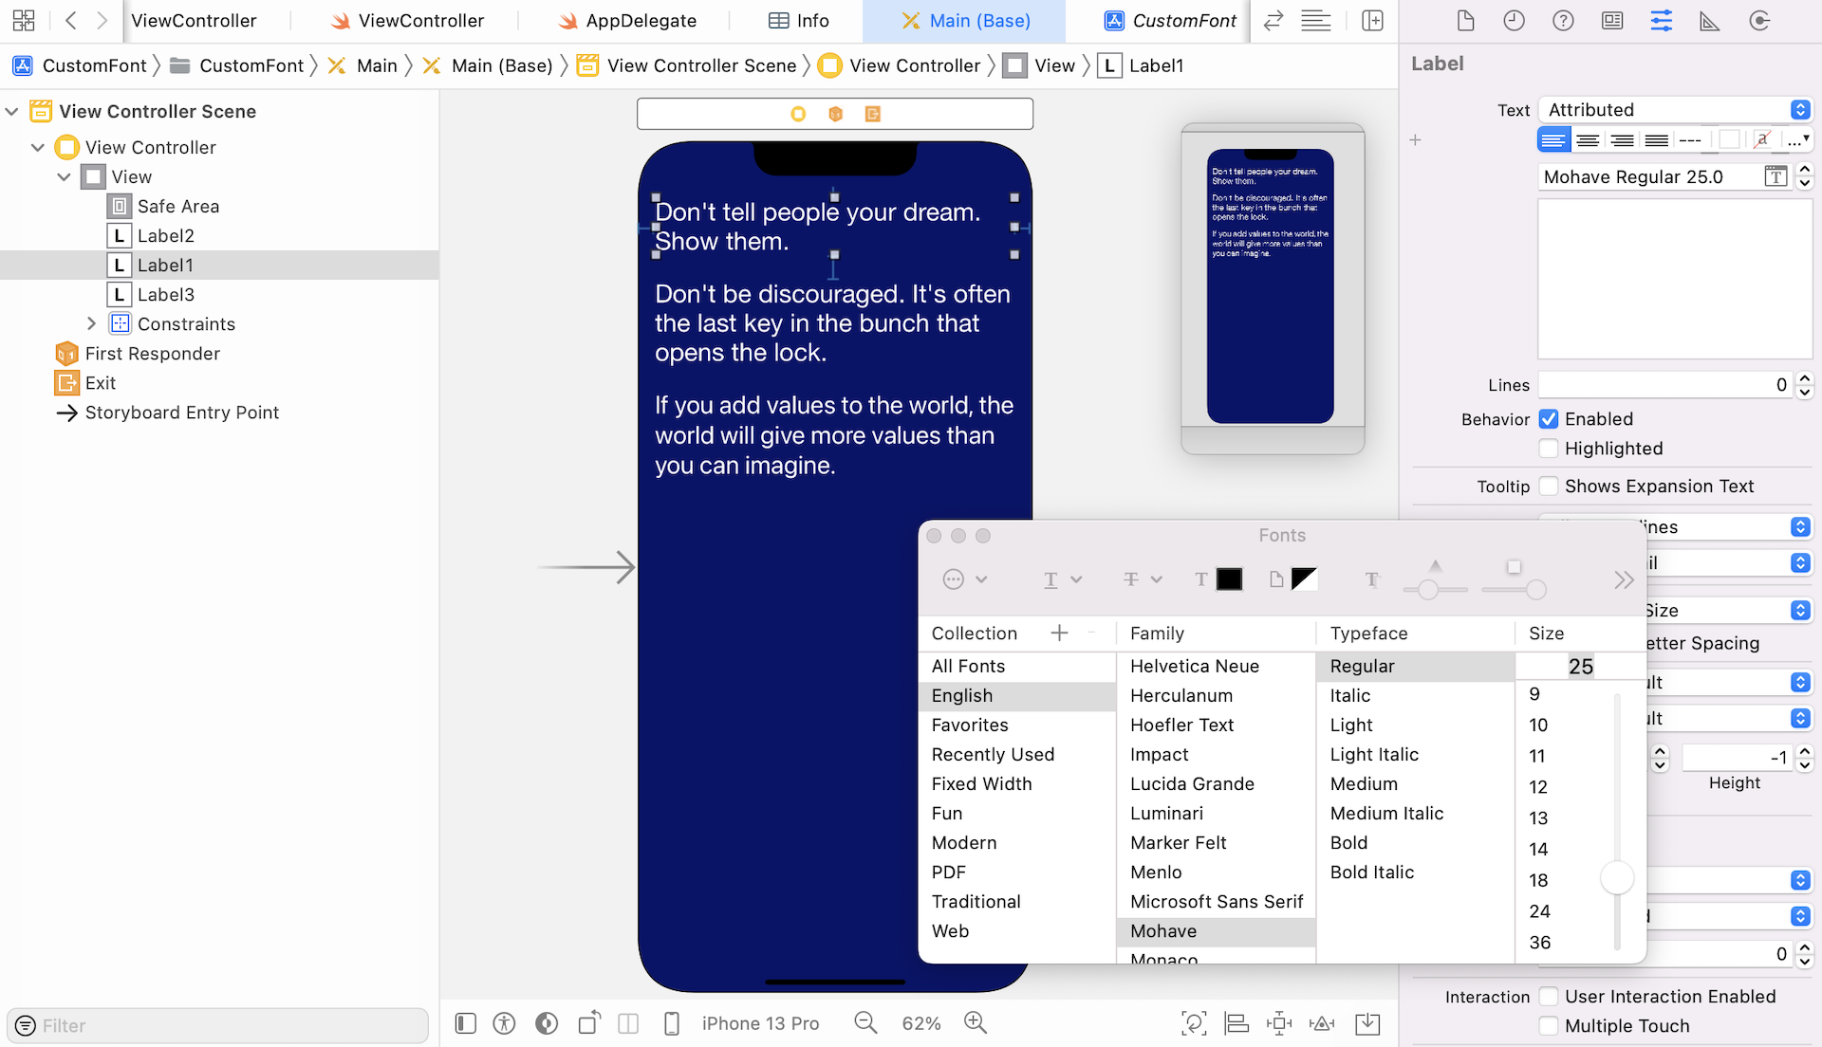Show the Quick Help inspector
Screen dimensions: 1822x1047
(x=1563, y=21)
